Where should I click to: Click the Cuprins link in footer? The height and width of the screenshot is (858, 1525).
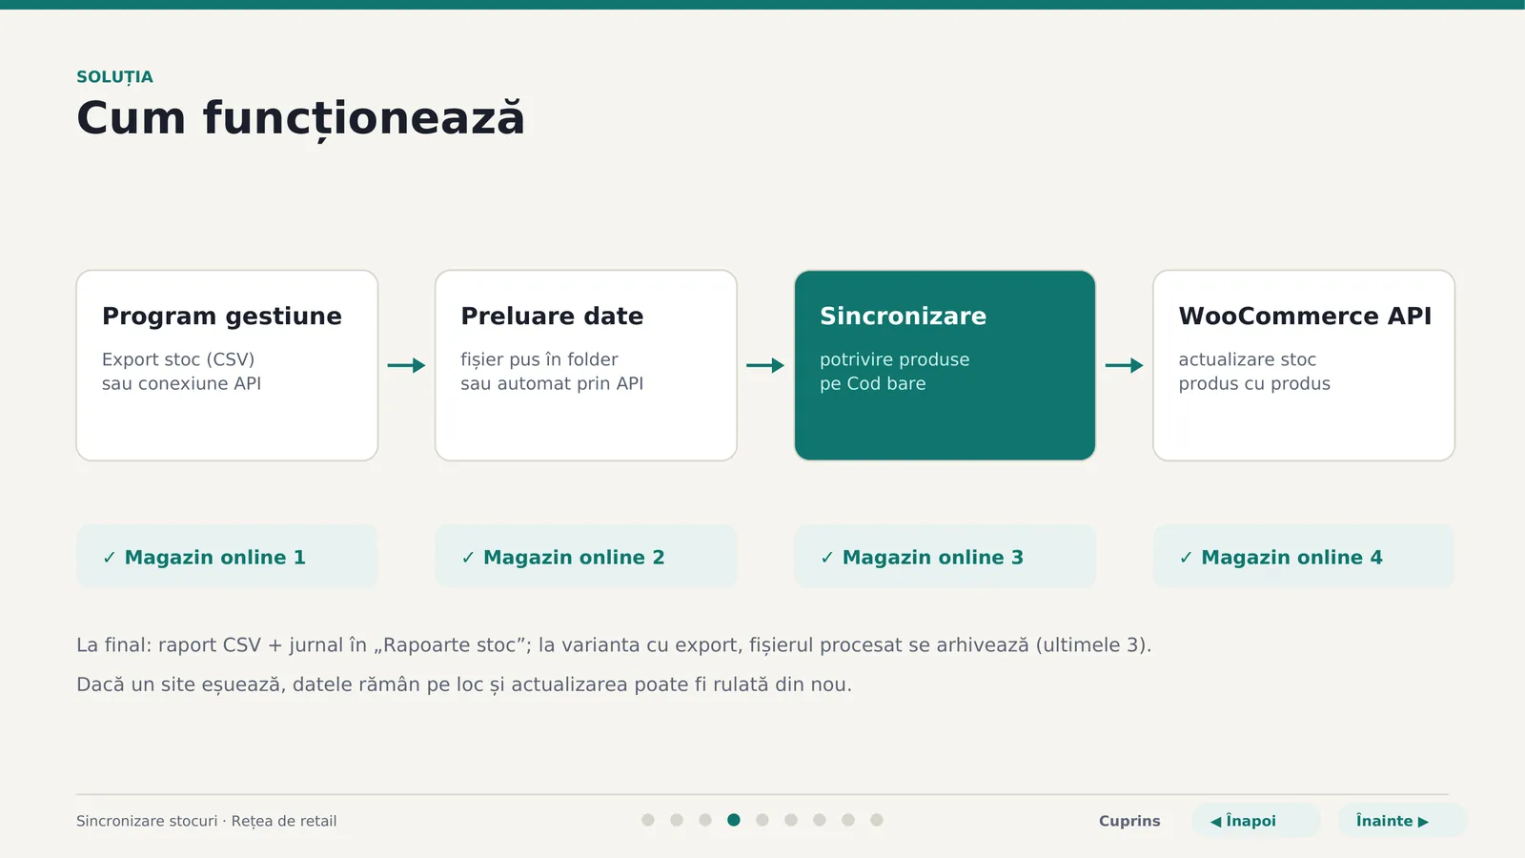click(1129, 821)
